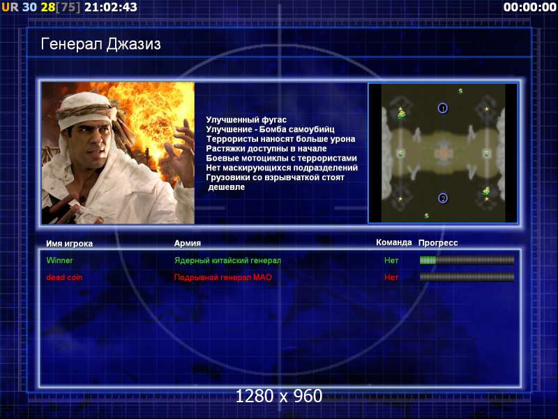Click the 21:02:43 clock readout
This screenshot has height=419, width=558.
pyautogui.click(x=111, y=7)
